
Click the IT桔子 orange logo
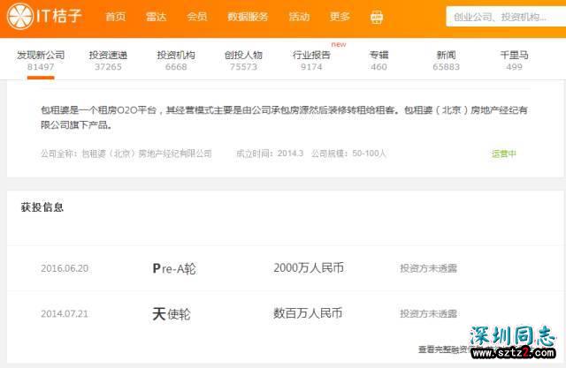pos(44,16)
